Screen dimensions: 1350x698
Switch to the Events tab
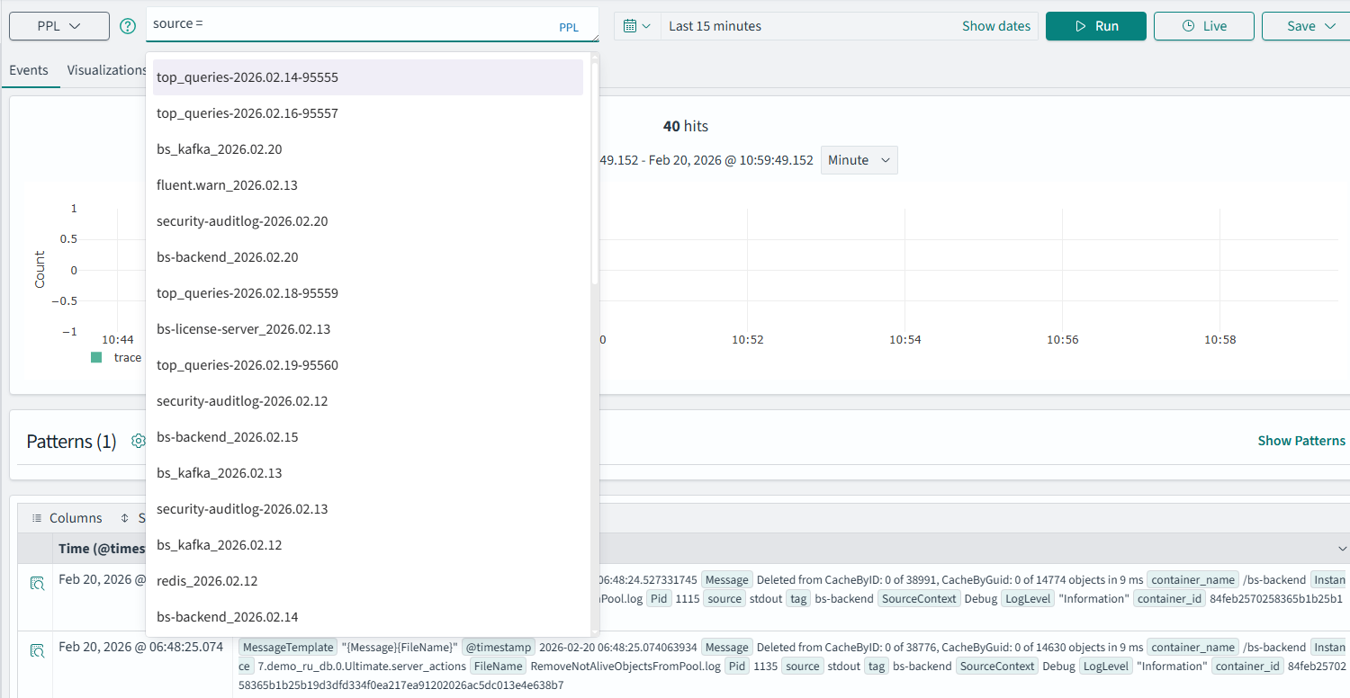point(29,70)
